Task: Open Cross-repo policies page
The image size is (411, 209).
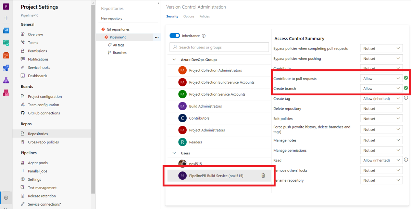Action: point(43,142)
